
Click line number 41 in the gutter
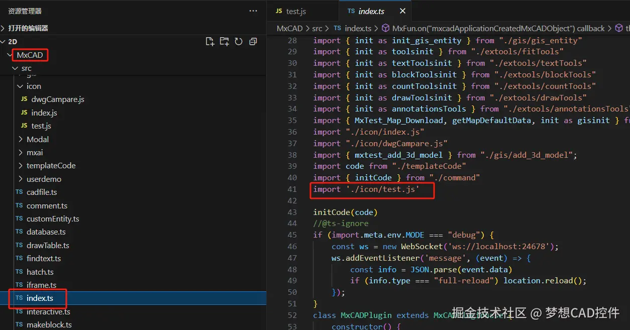(292, 189)
